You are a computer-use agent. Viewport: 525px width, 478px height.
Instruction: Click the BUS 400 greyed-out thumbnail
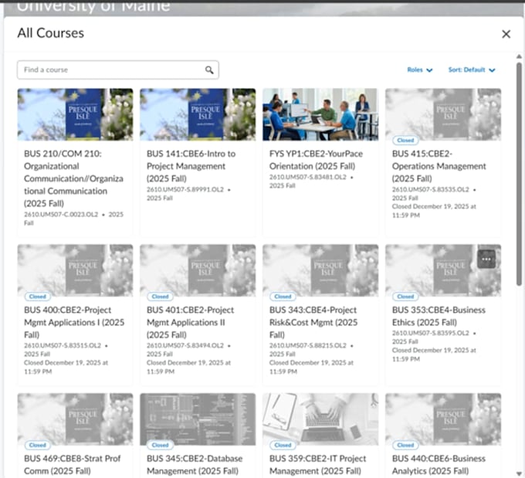pos(75,270)
